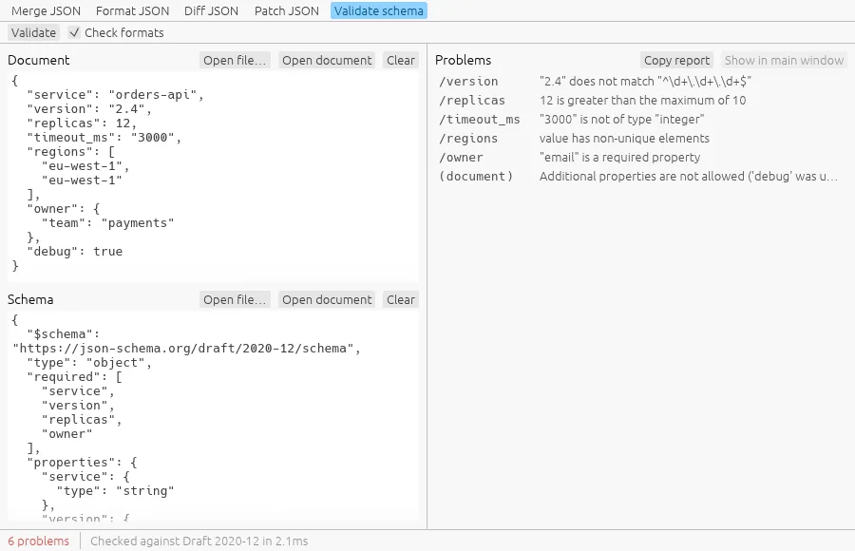Click the 6 problems status indicator

[x=39, y=541]
